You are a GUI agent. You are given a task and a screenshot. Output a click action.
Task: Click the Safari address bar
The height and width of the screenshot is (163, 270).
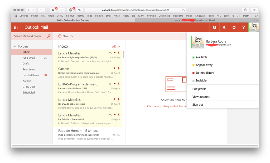[135, 10]
